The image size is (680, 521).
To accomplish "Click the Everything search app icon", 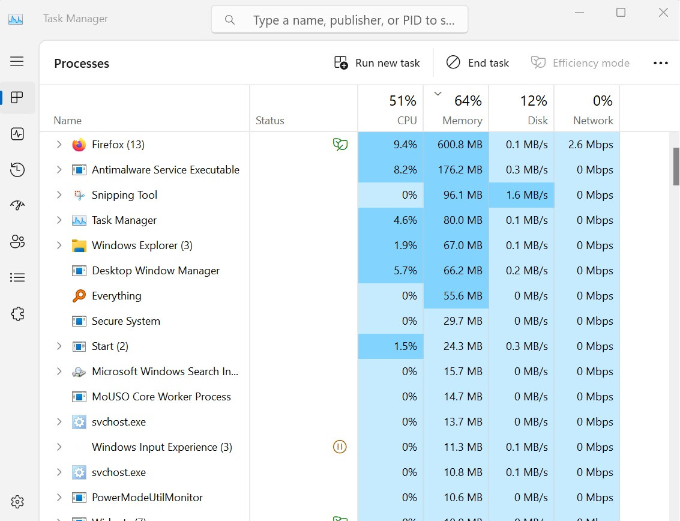I will (79, 296).
